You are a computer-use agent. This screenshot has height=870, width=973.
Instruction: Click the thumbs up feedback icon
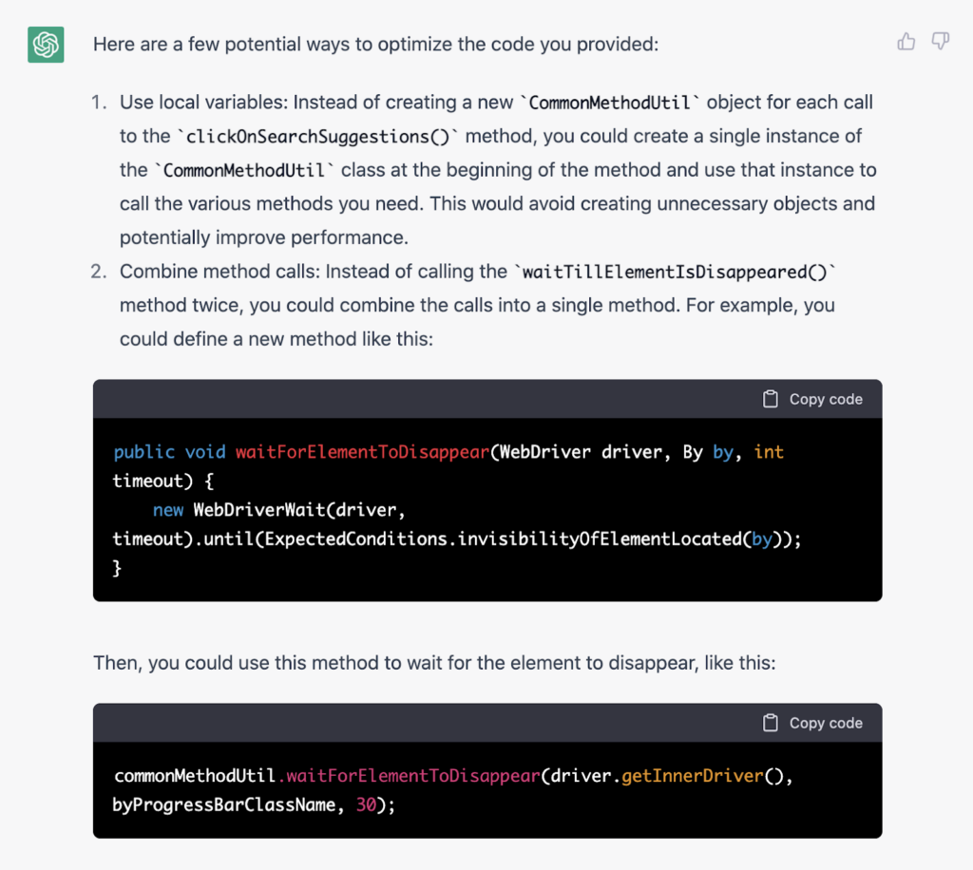coord(906,42)
